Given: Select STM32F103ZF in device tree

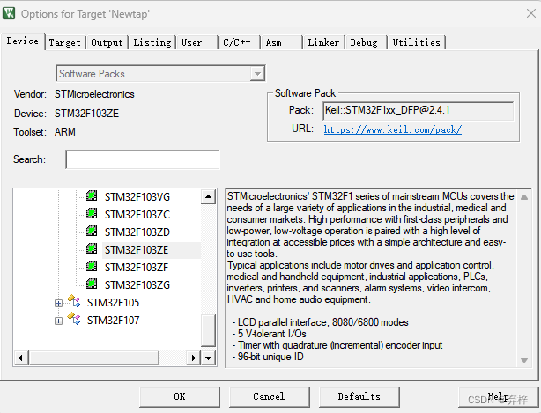Looking at the screenshot, I should (137, 268).
